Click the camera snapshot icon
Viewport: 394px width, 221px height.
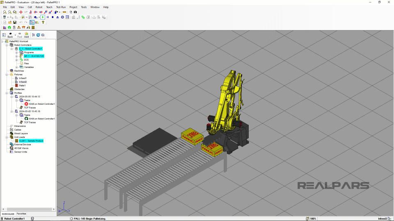point(76,12)
